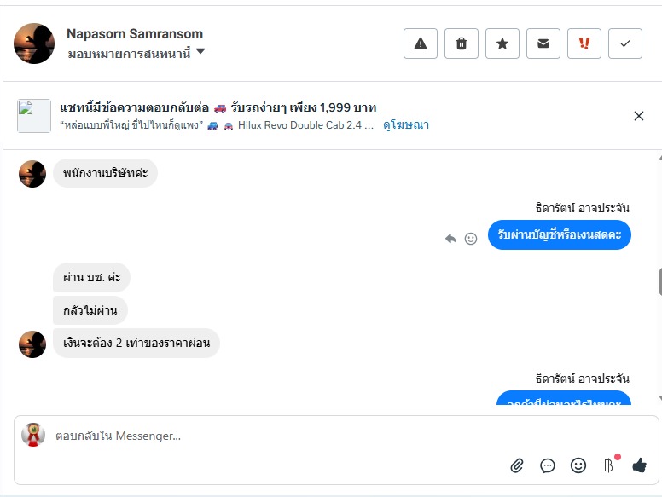662x497 pixels.
Task: Reply to the รับผ่านบัญชีหรือเงินสดคะ message
Action: (451, 239)
